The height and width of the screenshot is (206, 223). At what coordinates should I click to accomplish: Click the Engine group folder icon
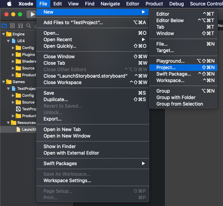click(9, 34)
